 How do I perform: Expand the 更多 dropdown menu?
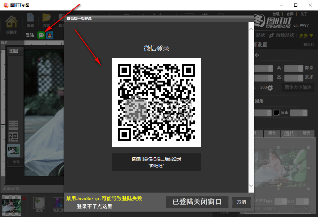(x=306, y=36)
